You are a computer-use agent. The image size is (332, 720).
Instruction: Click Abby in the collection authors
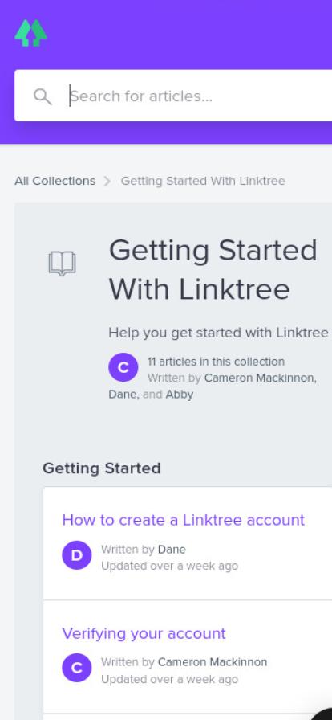point(180,395)
